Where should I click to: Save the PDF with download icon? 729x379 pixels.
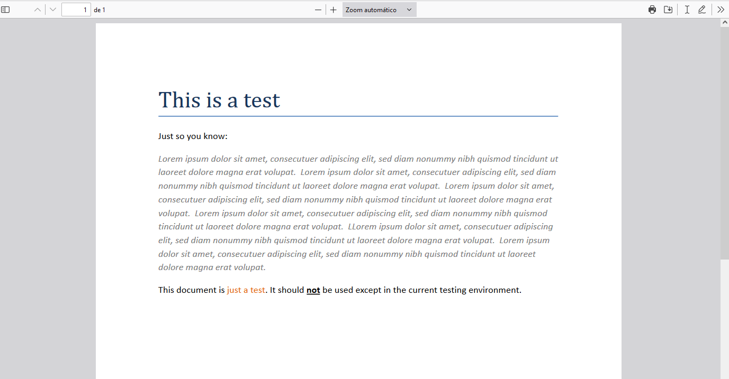[x=668, y=10]
